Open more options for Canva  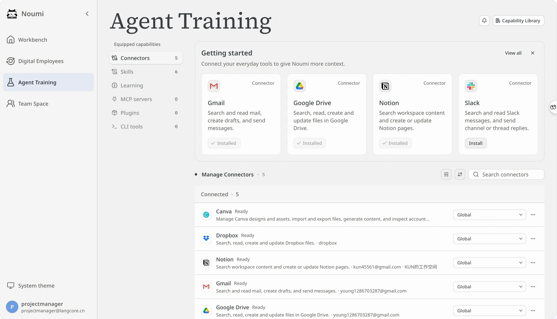533,215
